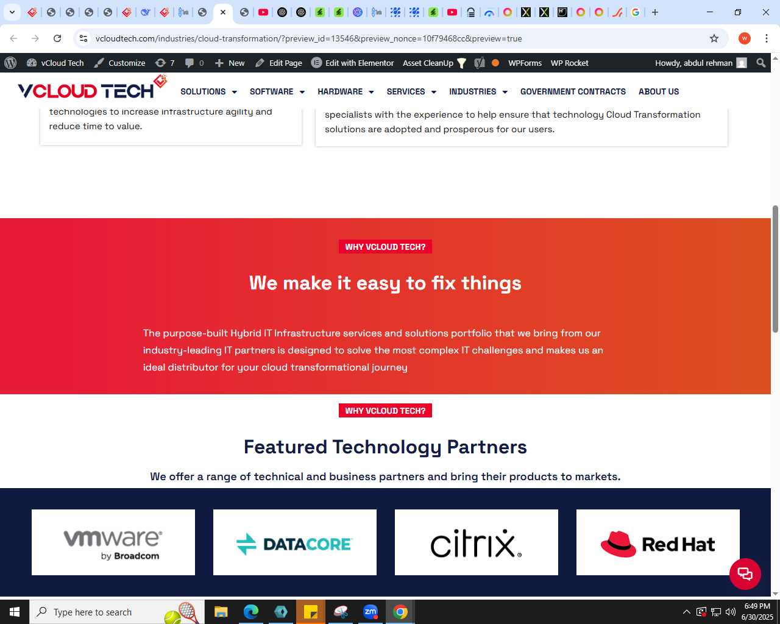780x624 pixels.
Task: Click the admin bar search magnifier icon
Action: (x=761, y=63)
